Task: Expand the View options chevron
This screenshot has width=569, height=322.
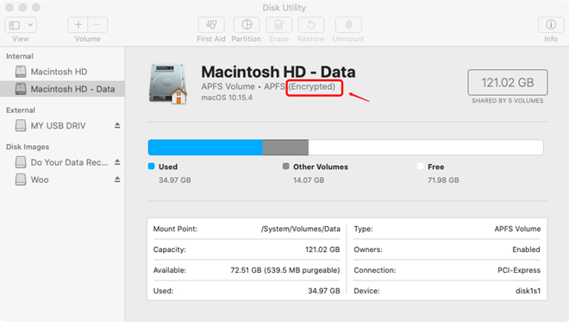Action: [x=30, y=25]
